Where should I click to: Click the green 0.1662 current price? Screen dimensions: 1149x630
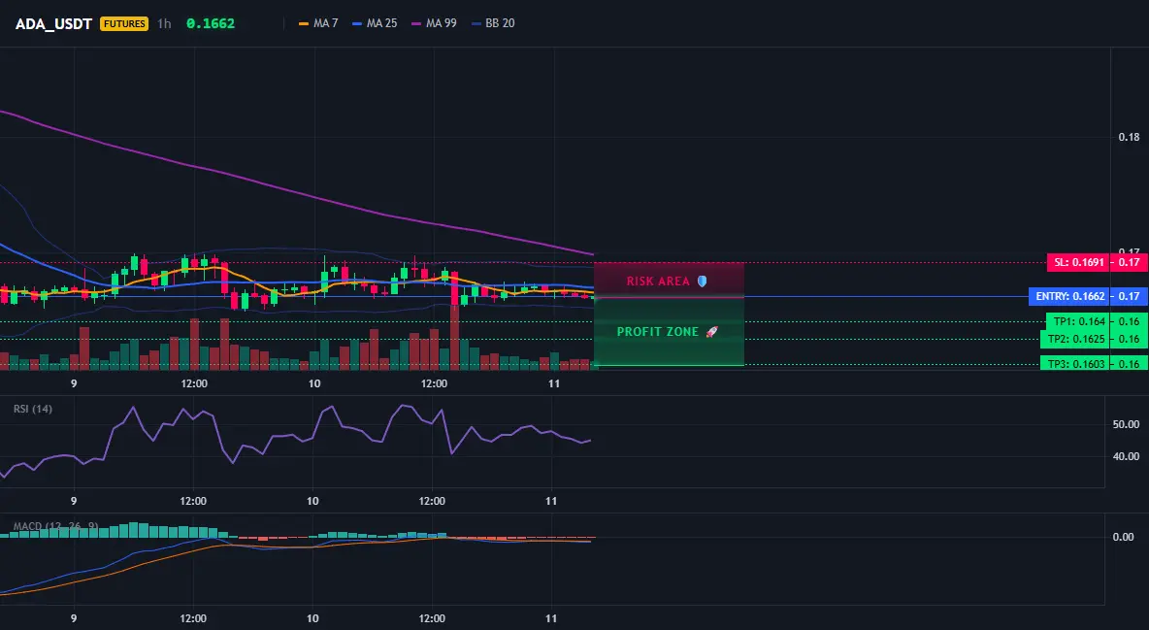click(211, 23)
